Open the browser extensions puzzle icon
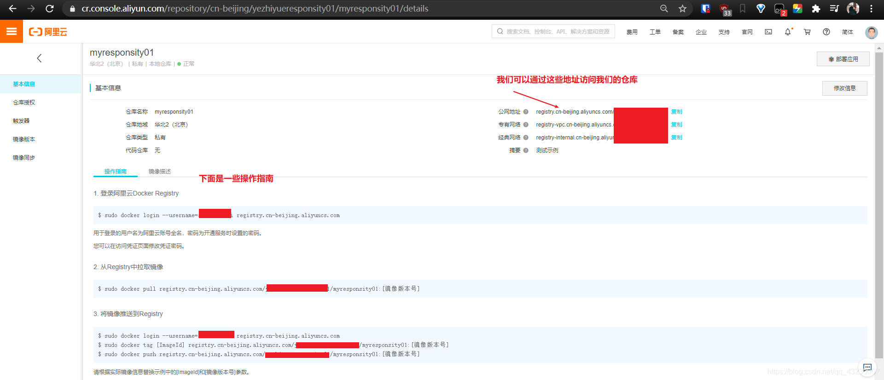 [x=816, y=8]
